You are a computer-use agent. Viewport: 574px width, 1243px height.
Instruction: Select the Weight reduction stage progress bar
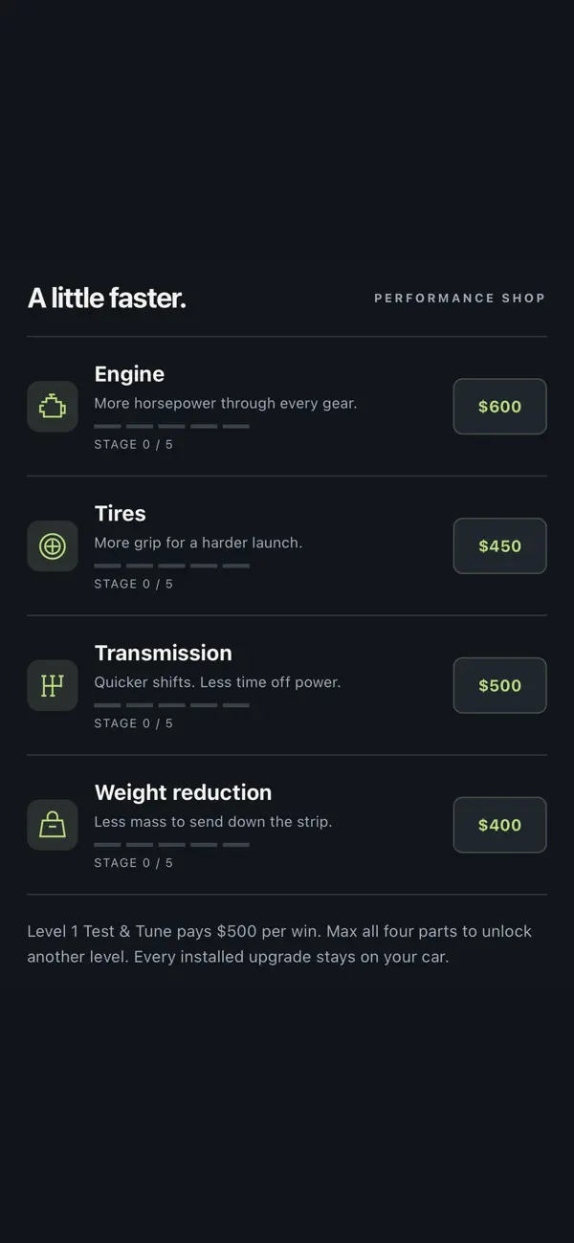[172, 845]
